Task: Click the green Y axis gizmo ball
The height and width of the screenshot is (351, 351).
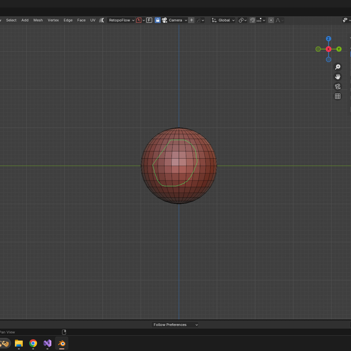Action: pos(339,49)
